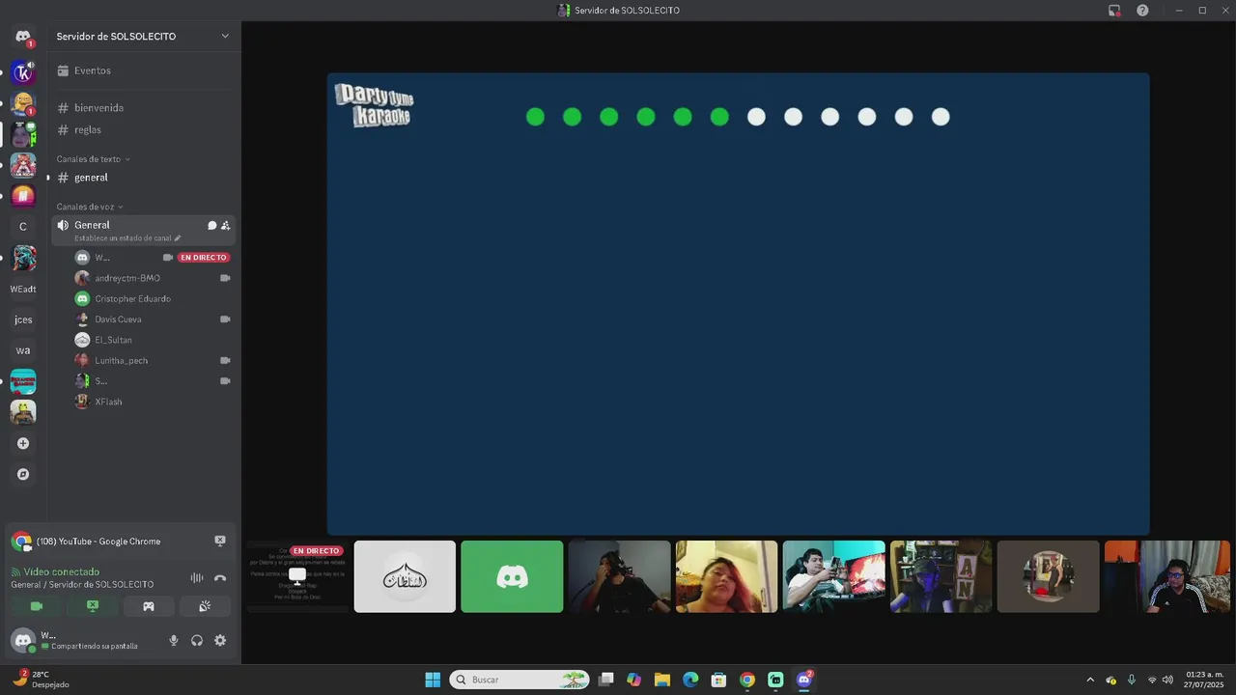Open voice channel chat bubble icon
Image resolution: width=1236 pixels, height=695 pixels.
tap(212, 226)
